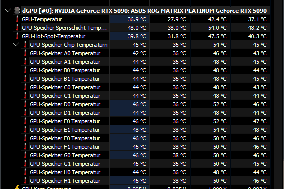Collapse the GPU-Speicher Chip Temperaturn subtree
The image size is (284, 189).
(x=16, y=44)
